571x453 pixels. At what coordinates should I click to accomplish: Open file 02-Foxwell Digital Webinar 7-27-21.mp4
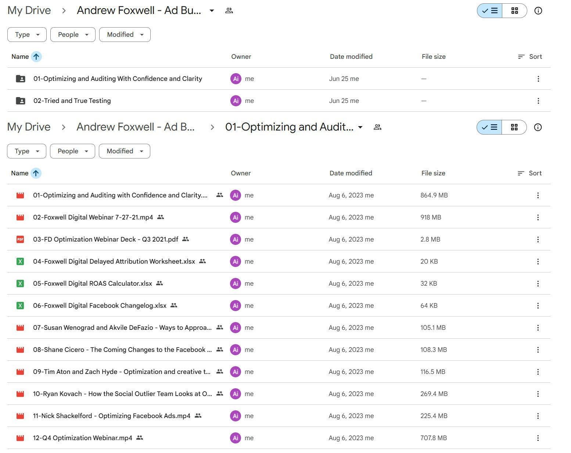(93, 217)
